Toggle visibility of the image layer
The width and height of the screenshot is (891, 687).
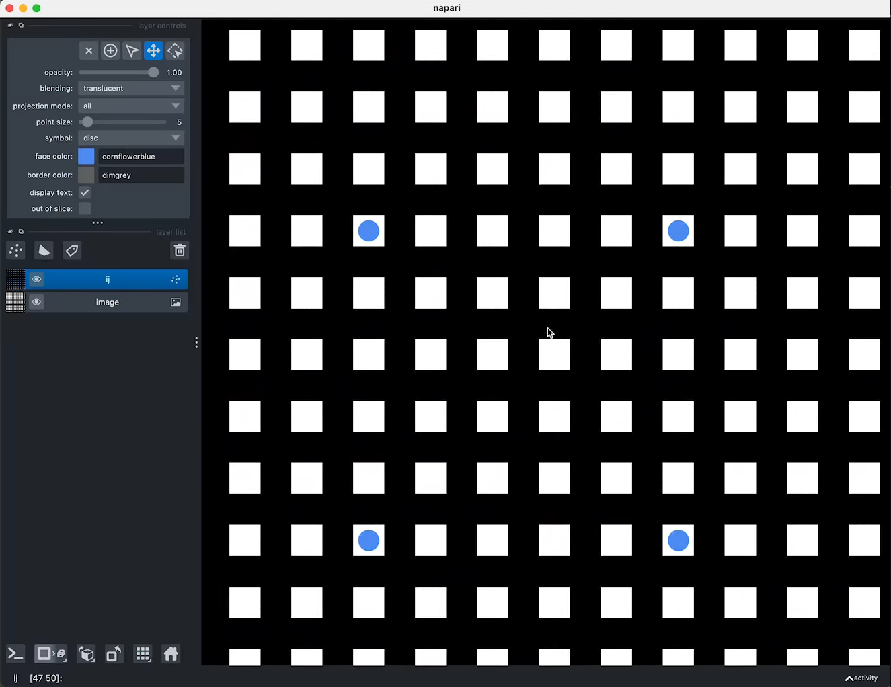pos(36,302)
